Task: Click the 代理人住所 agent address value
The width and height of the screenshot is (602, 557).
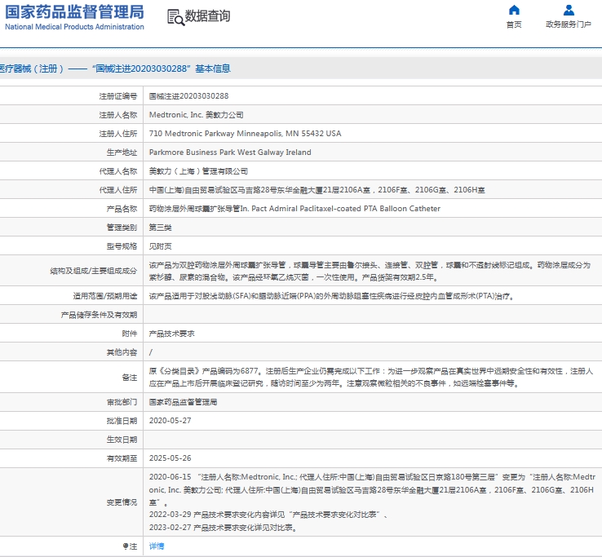Action: coord(316,190)
